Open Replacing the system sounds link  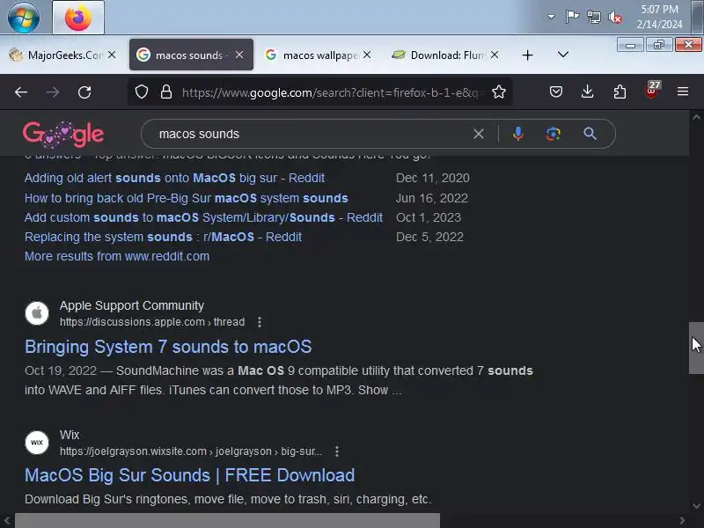pyautogui.click(x=164, y=237)
